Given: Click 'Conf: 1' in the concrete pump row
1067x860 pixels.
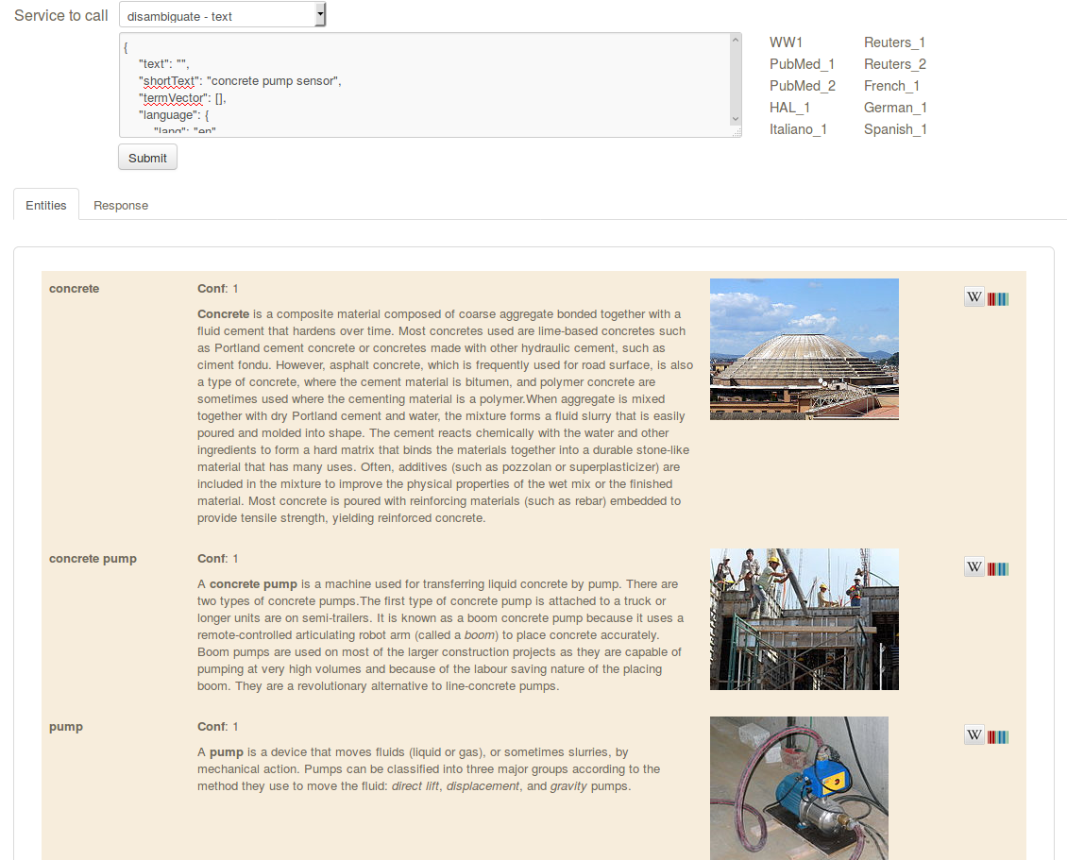Looking at the screenshot, I should pyautogui.click(x=218, y=559).
